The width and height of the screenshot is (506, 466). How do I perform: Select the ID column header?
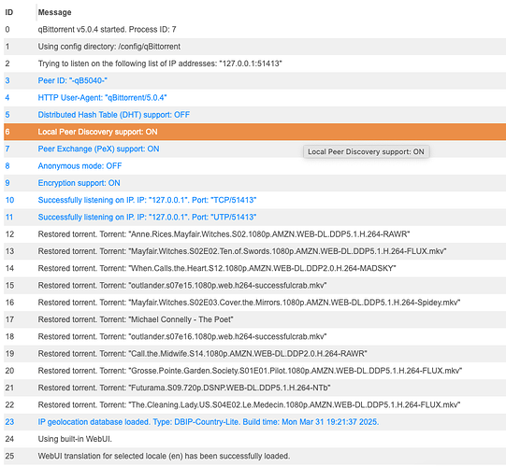[x=20, y=12]
